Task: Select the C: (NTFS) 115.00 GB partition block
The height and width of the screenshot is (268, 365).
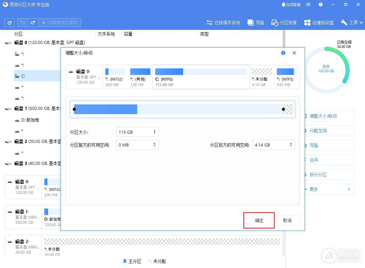Action: [x=201, y=77]
